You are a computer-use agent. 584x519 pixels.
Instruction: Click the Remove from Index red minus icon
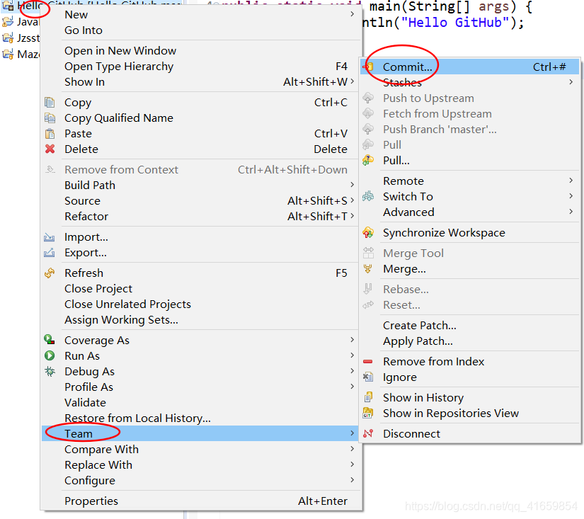pos(368,361)
